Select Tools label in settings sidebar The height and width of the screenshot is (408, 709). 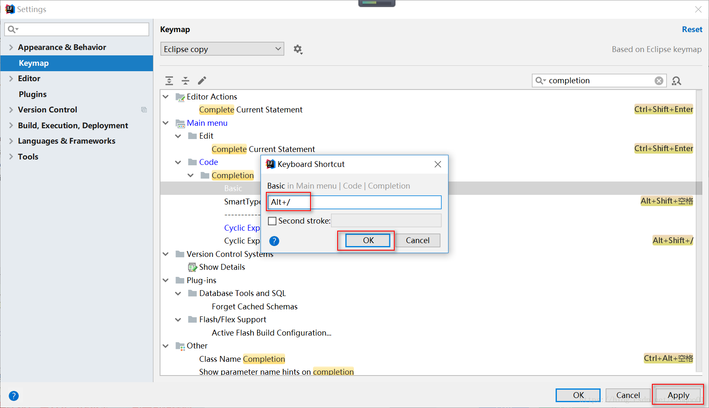pyautogui.click(x=28, y=157)
